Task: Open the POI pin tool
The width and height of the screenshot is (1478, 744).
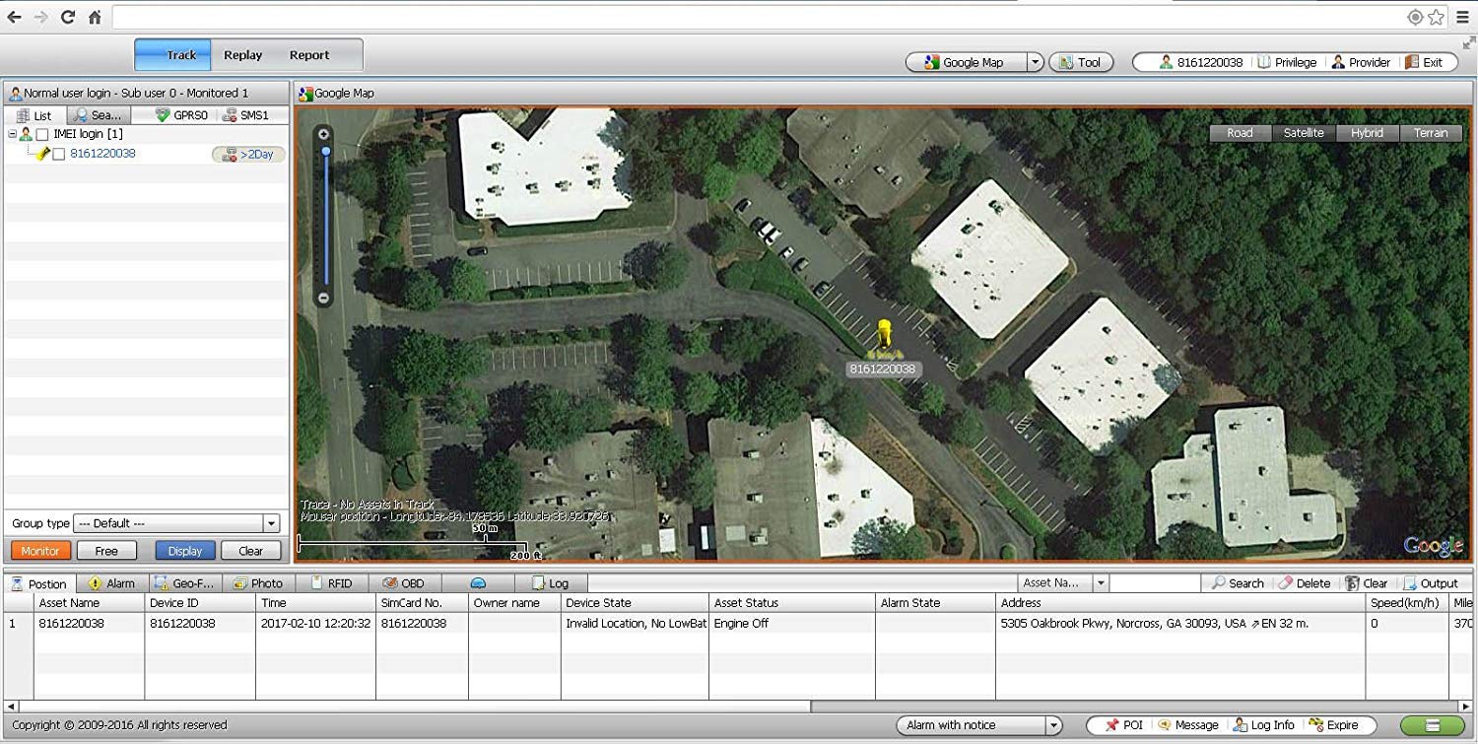Action: [x=1123, y=725]
